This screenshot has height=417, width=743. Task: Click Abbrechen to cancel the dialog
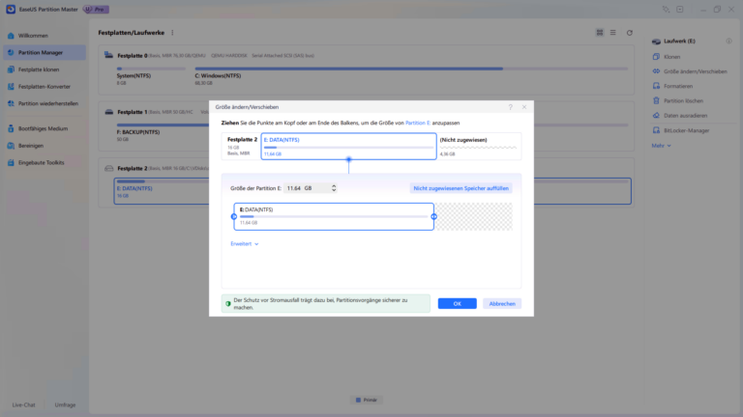(x=502, y=303)
